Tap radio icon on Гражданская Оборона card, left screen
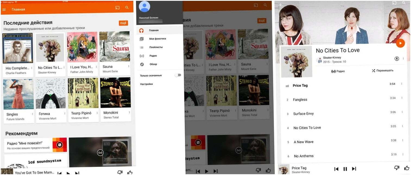Viewport: 411px width, 175px height. pos(100,153)
